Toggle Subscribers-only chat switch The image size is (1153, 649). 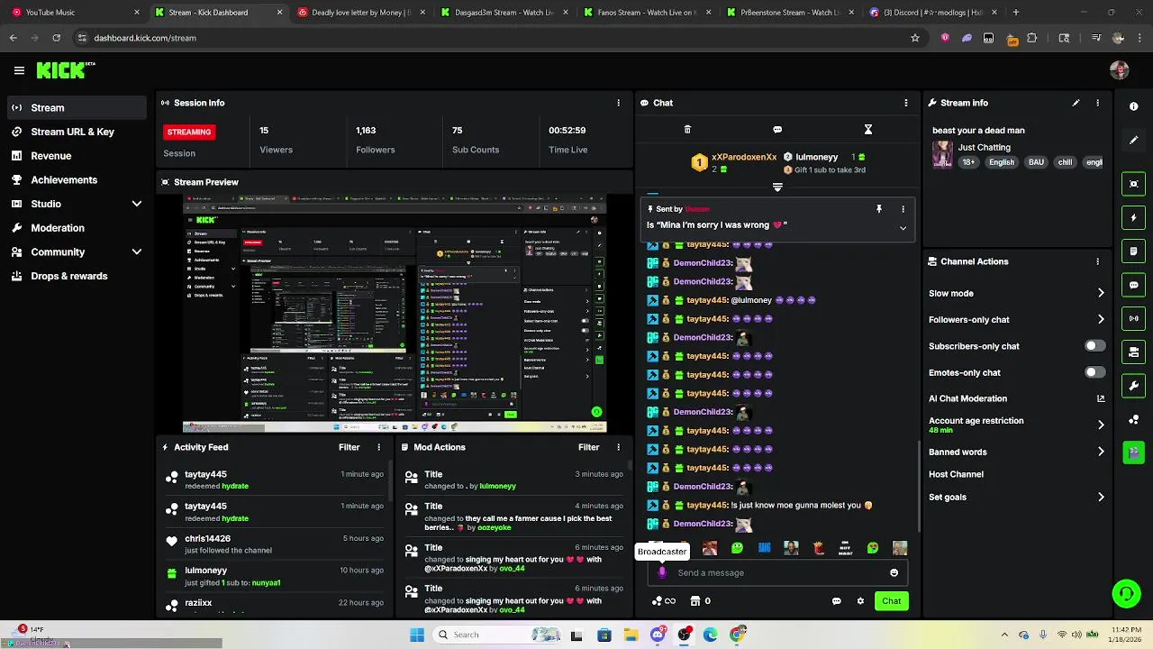point(1094,346)
